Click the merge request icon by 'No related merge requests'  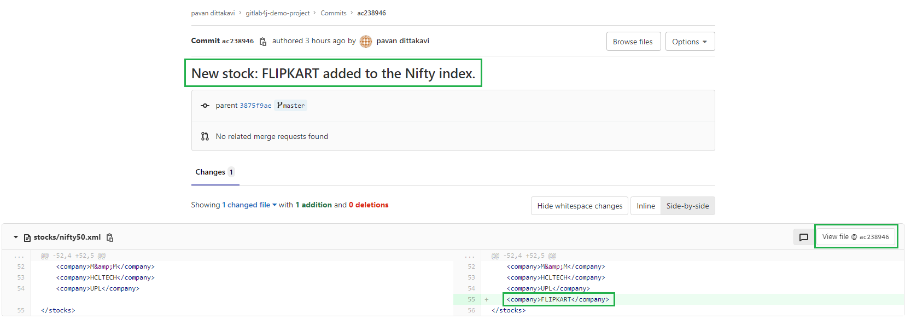pyautogui.click(x=205, y=136)
